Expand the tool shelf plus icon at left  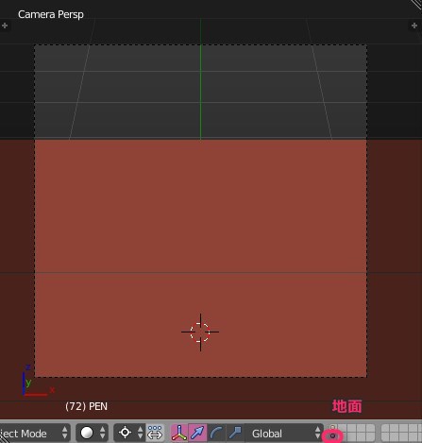pos(5,26)
